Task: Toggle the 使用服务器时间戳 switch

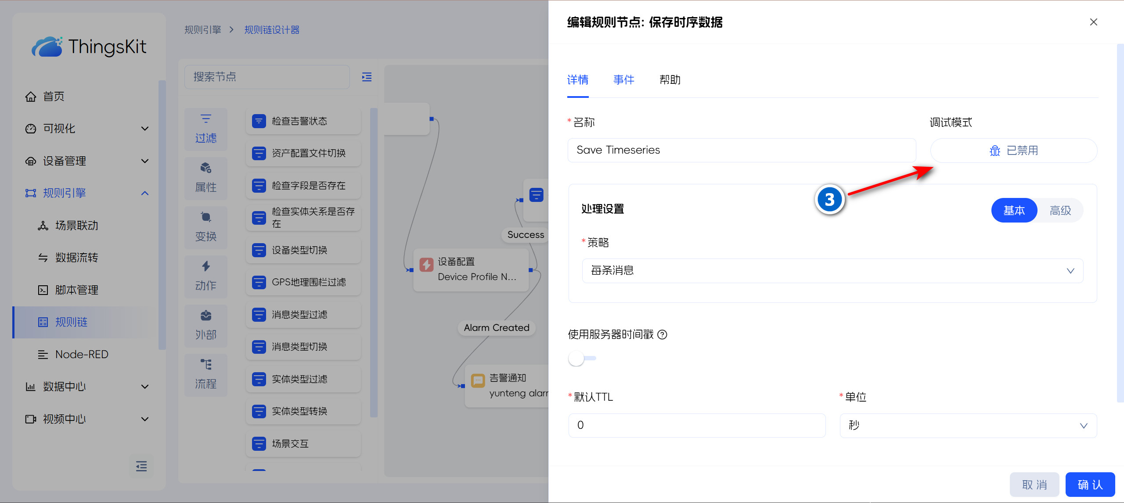Action: (x=582, y=358)
